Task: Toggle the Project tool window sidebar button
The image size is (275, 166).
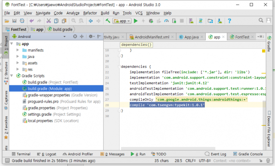Action: pyautogui.click(x=6, y=45)
